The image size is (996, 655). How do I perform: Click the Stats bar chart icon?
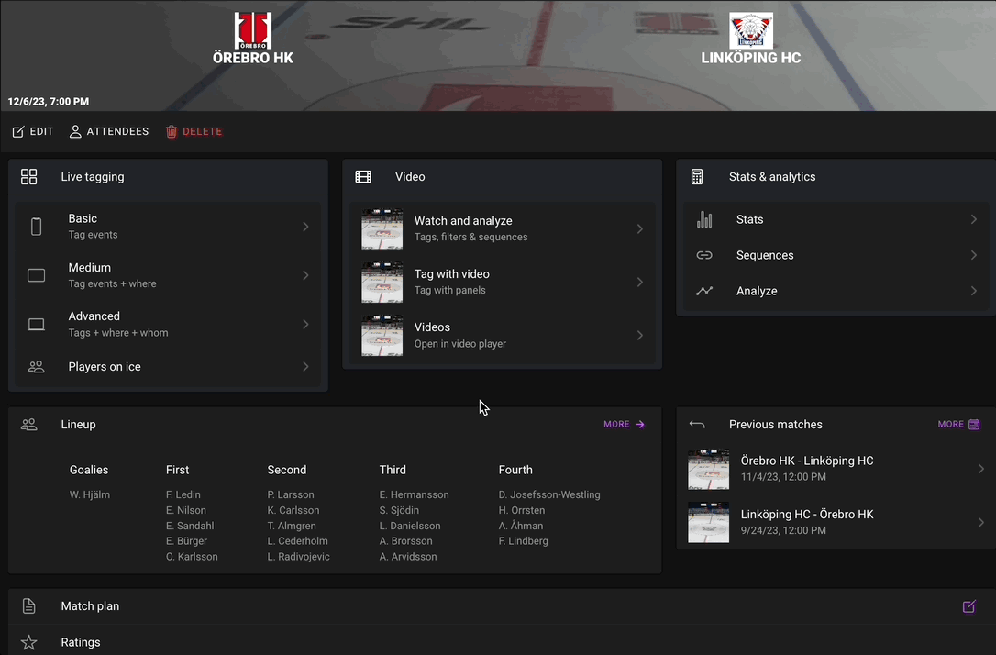(704, 220)
